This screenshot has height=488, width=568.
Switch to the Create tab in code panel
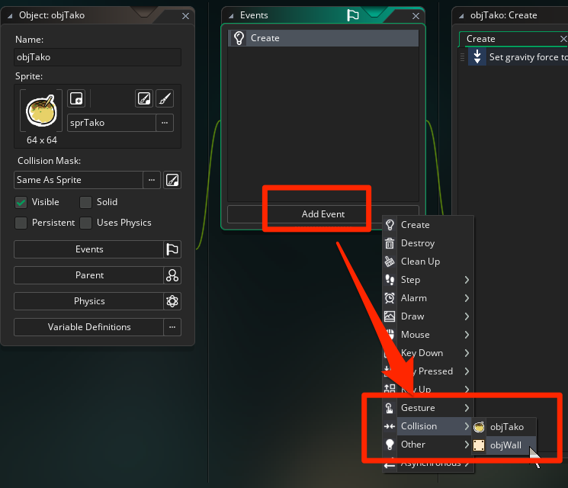point(480,39)
